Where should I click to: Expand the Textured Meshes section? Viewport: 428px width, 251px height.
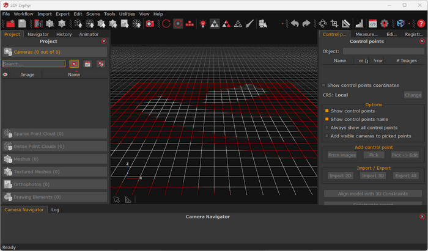pos(55,172)
